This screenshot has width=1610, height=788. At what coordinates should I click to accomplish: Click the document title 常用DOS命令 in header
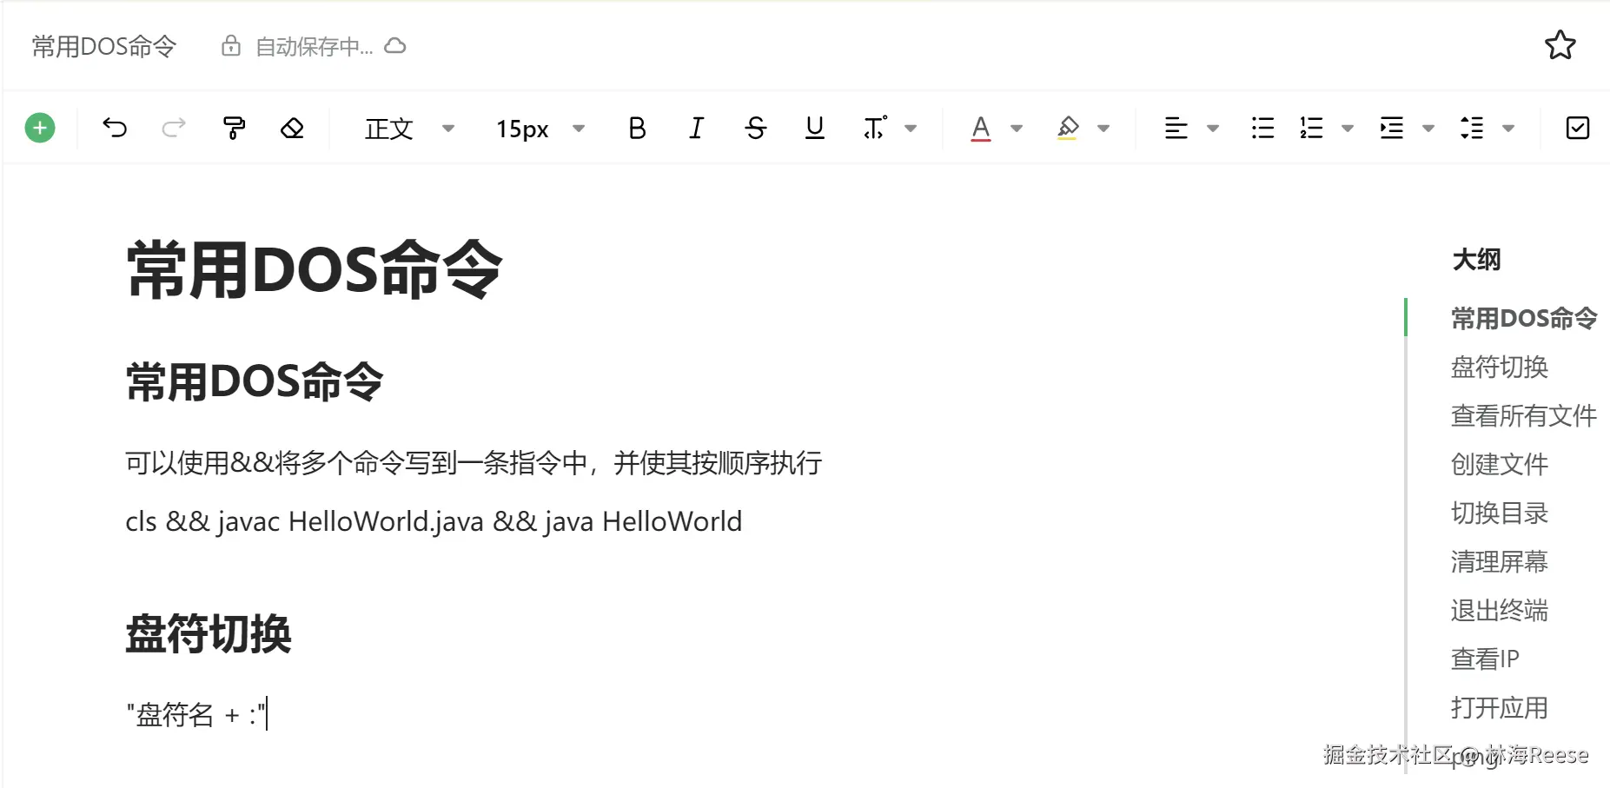[x=104, y=46]
